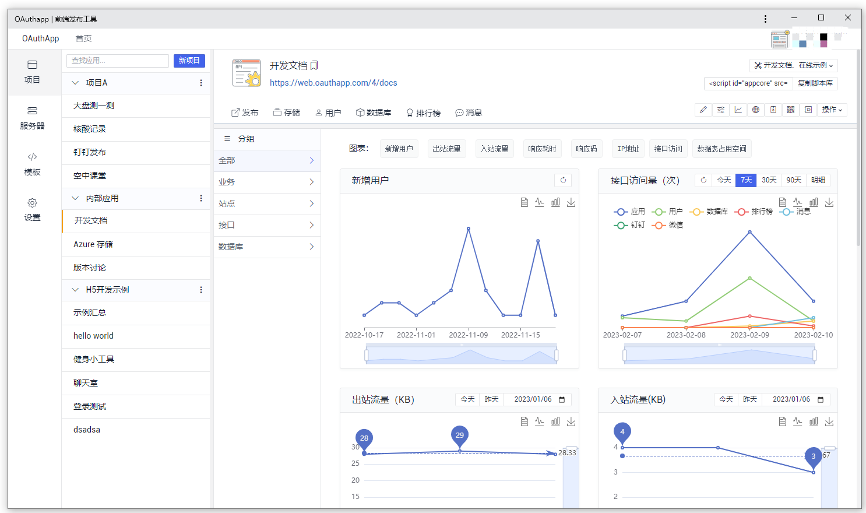Viewport: 866px width, 513px height.
Task: Click the 新项目 button
Action: coord(189,61)
